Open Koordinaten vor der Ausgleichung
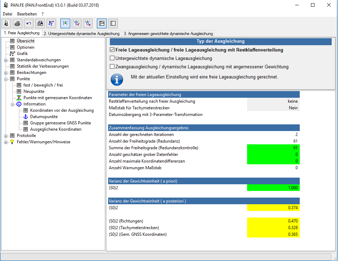Image resolution: width=338 pixels, height=261 pixels. point(62,110)
